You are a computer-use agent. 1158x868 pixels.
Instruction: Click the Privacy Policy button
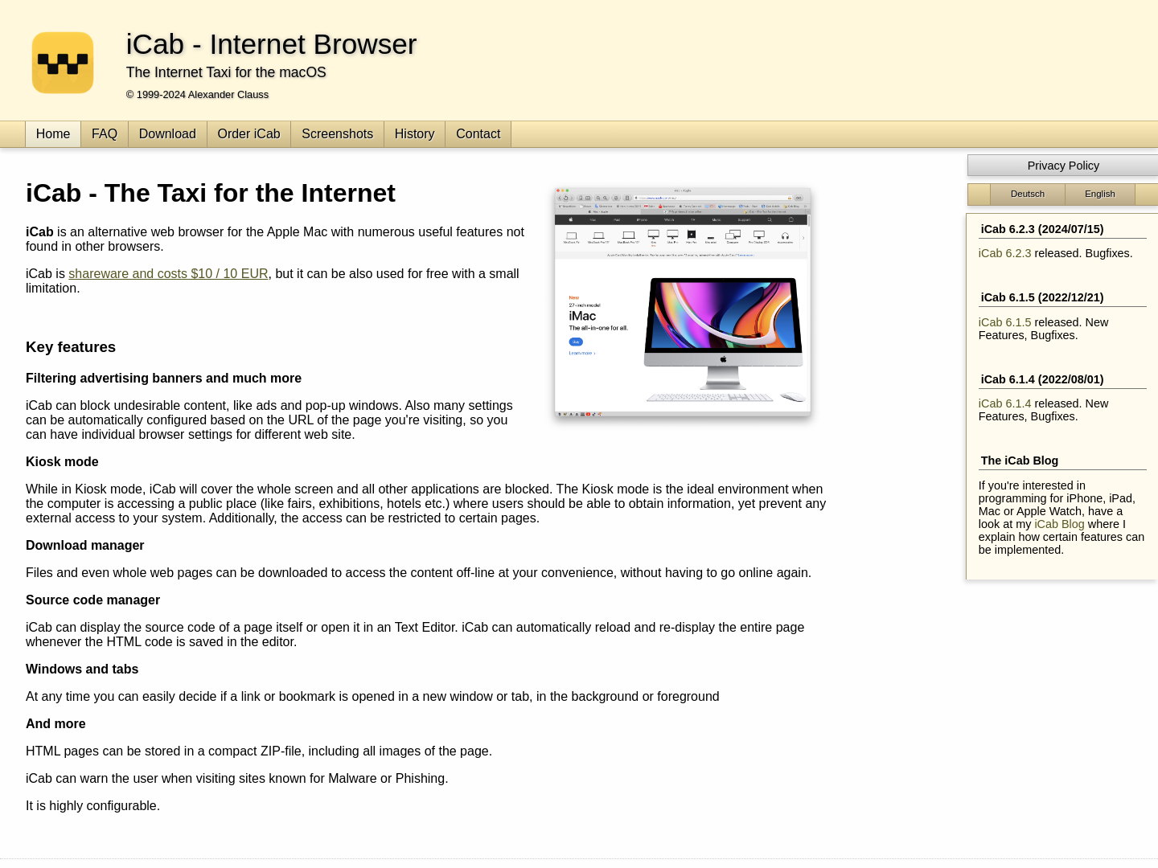coord(1063,166)
